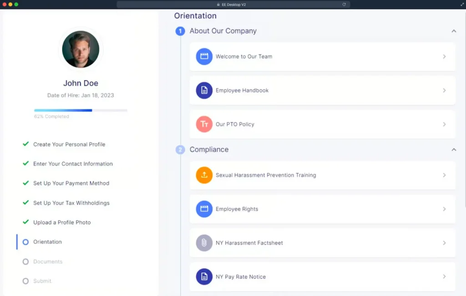Click the Employee Handbook document icon
This screenshot has height=296, width=466.
click(204, 90)
